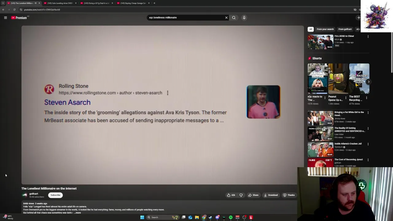
Task: Select 'From your search' filter chip
Action: (325, 29)
